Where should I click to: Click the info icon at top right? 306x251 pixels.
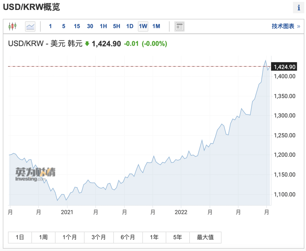299,8
